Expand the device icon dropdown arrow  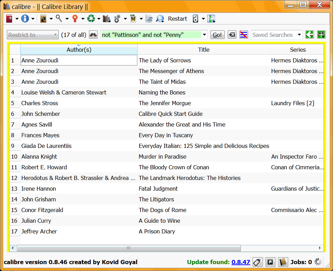click(x=203, y=19)
